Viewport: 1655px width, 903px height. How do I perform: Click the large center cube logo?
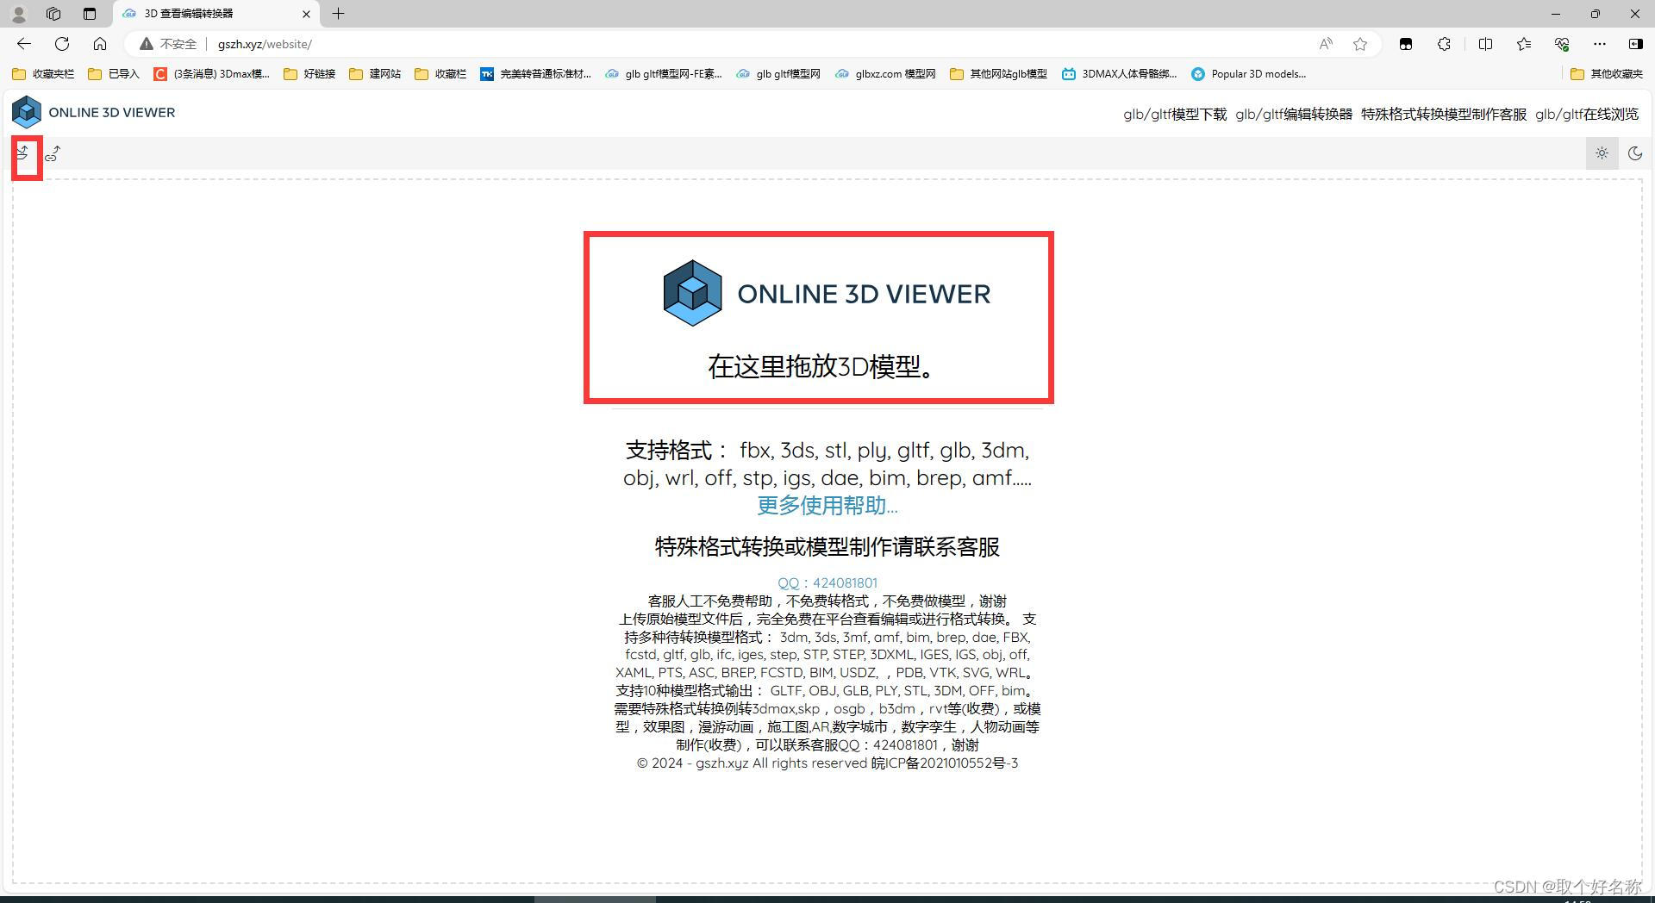(692, 293)
